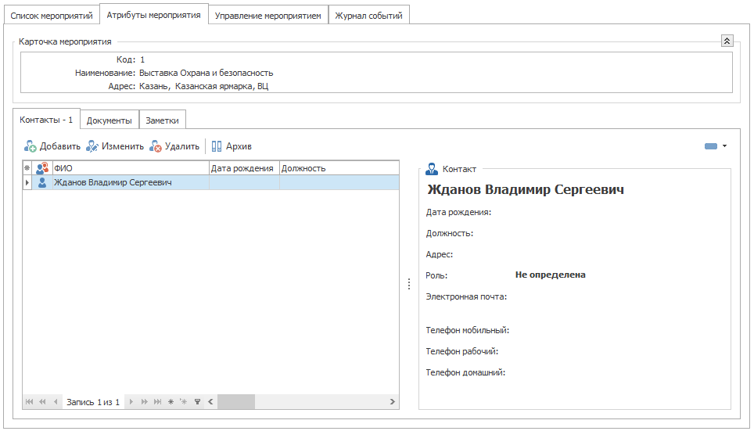Screen dimensions: 754x431
Task: Click the grid horizontal scrollbar thumb
Action: 236,401
